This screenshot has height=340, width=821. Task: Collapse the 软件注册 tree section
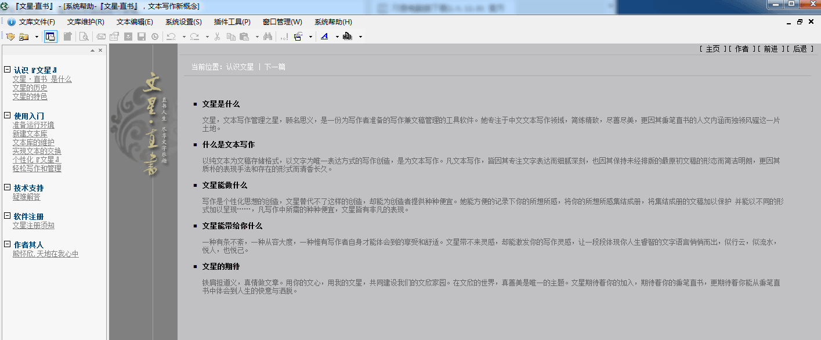click(x=7, y=216)
